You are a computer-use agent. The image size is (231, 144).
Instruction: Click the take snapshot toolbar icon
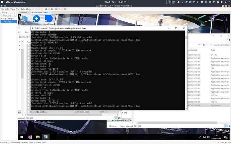(46, 9)
